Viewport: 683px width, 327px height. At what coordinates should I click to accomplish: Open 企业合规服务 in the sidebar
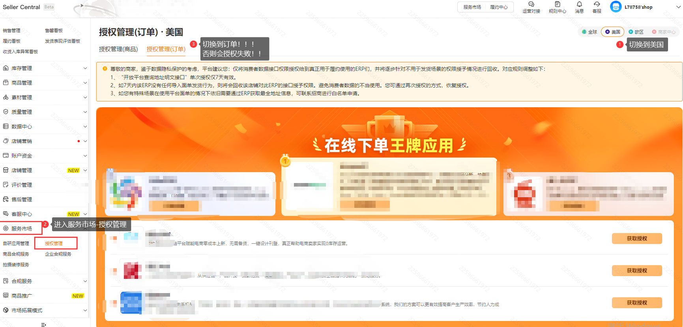click(58, 254)
